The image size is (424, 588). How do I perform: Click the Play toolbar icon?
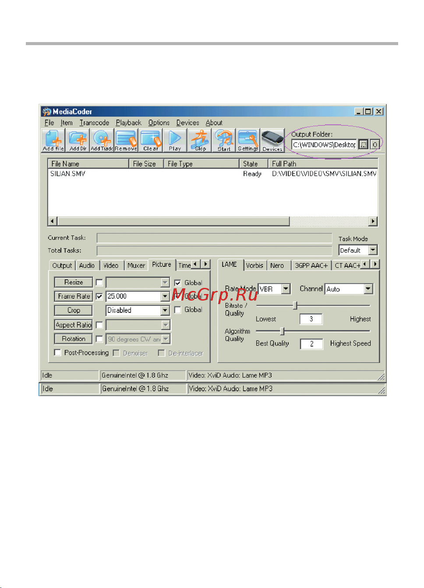pos(175,140)
